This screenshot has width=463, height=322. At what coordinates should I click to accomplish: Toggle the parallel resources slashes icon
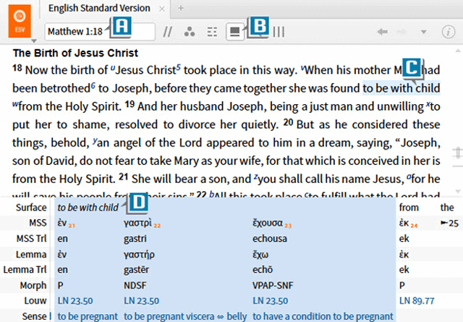click(x=167, y=32)
